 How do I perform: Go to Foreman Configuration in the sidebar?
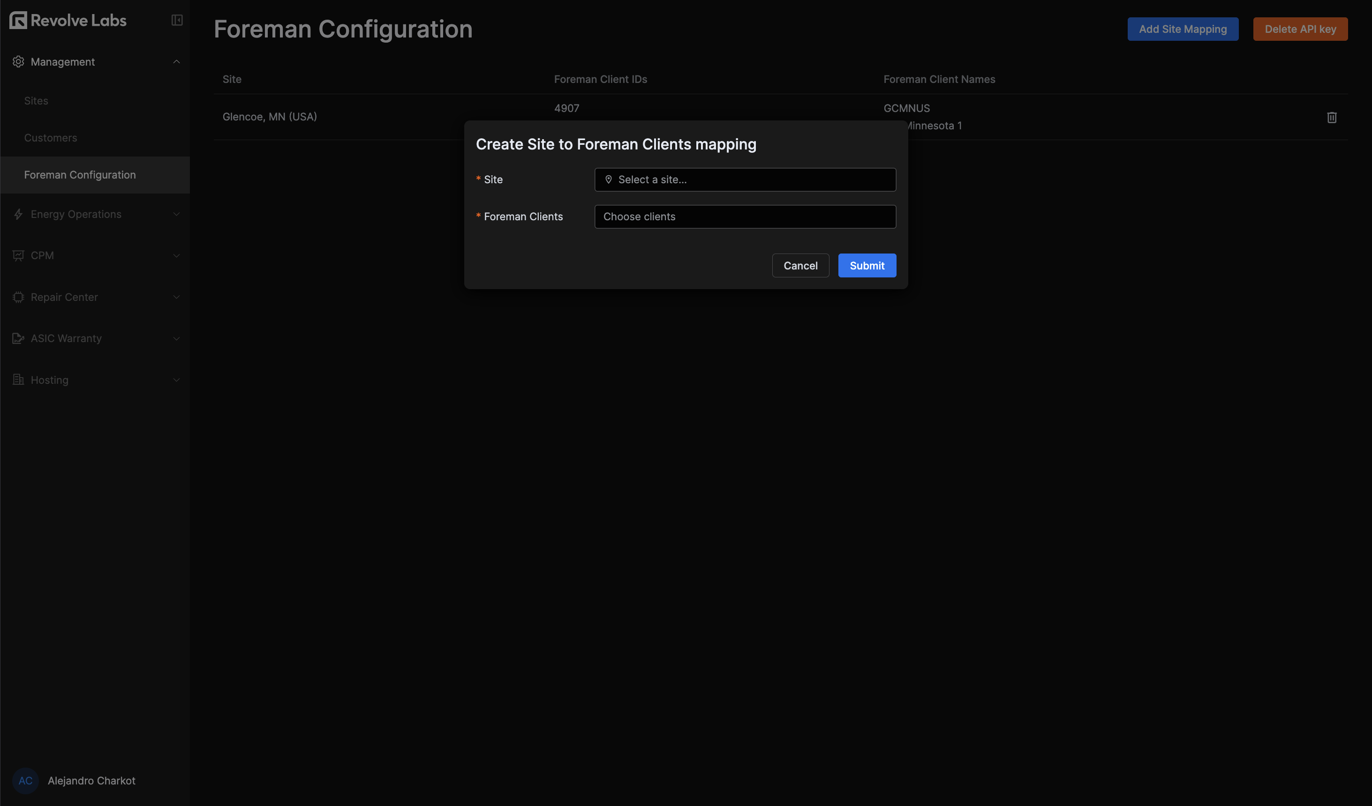point(80,175)
